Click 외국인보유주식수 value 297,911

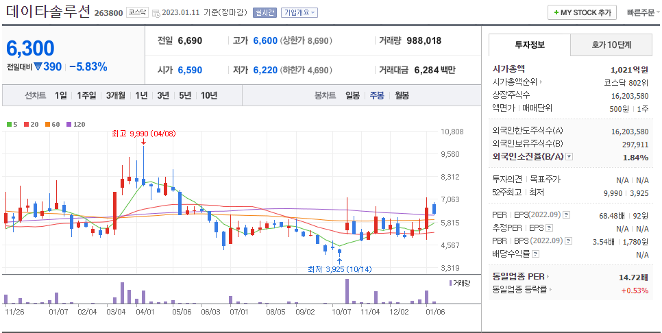pos(635,145)
